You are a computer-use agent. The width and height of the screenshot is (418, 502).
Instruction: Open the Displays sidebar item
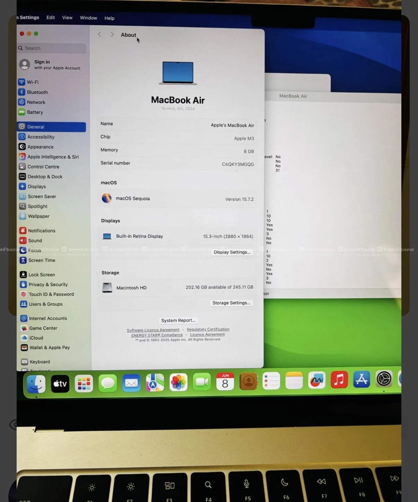coord(32,187)
